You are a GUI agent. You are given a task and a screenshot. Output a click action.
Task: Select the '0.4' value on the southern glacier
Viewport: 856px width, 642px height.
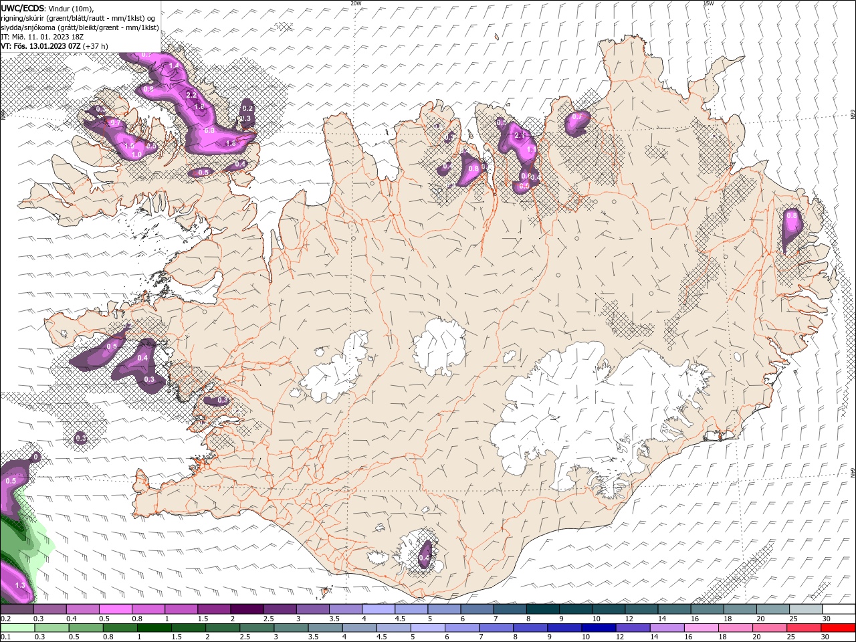[424, 558]
